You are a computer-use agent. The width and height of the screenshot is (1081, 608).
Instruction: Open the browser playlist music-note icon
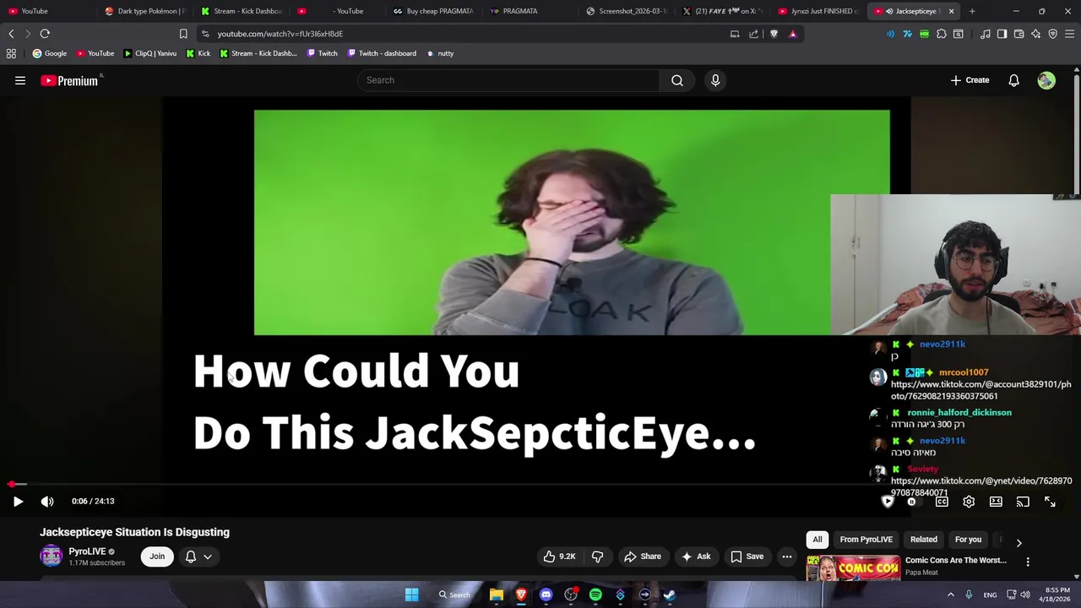(x=986, y=34)
